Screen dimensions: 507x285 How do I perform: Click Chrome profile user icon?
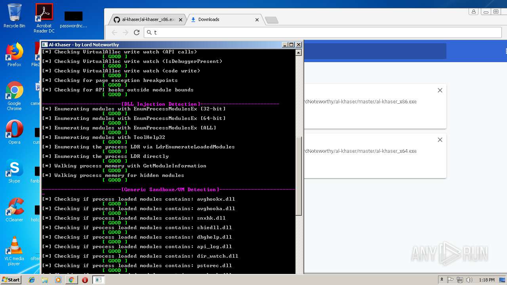click(x=474, y=11)
